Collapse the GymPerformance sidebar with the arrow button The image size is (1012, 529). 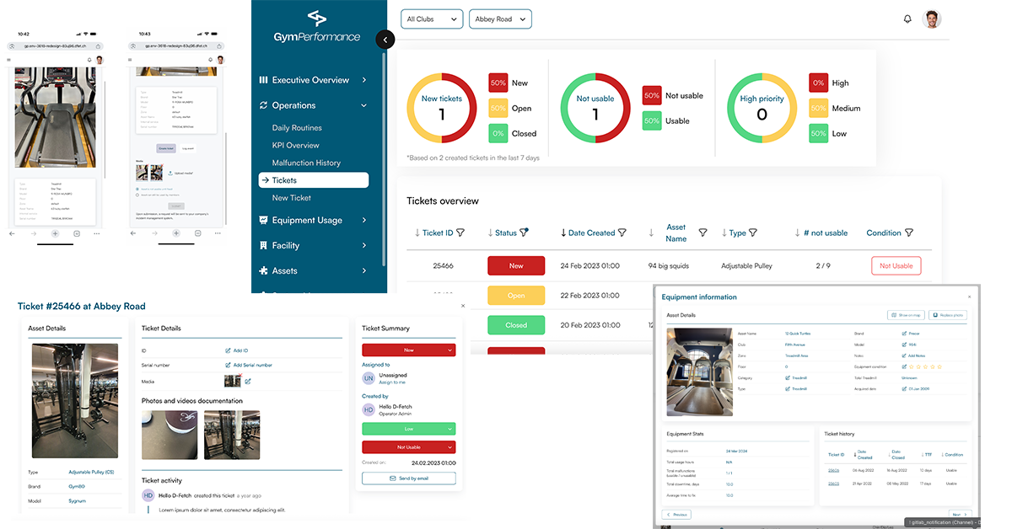pyautogui.click(x=385, y=39)
